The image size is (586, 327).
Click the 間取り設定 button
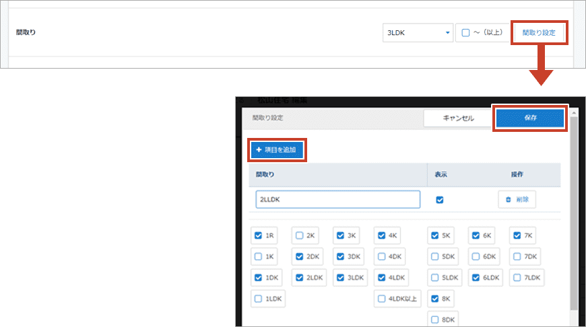(539, 32)
